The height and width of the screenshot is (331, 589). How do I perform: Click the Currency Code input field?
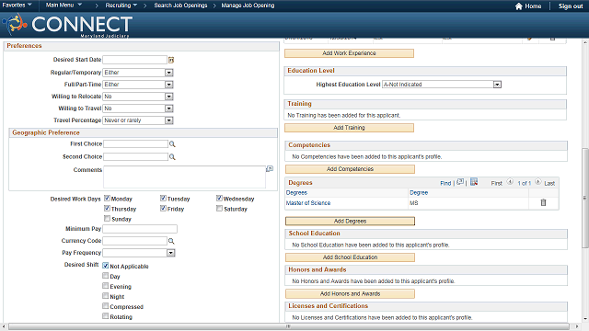pos(135,241)
